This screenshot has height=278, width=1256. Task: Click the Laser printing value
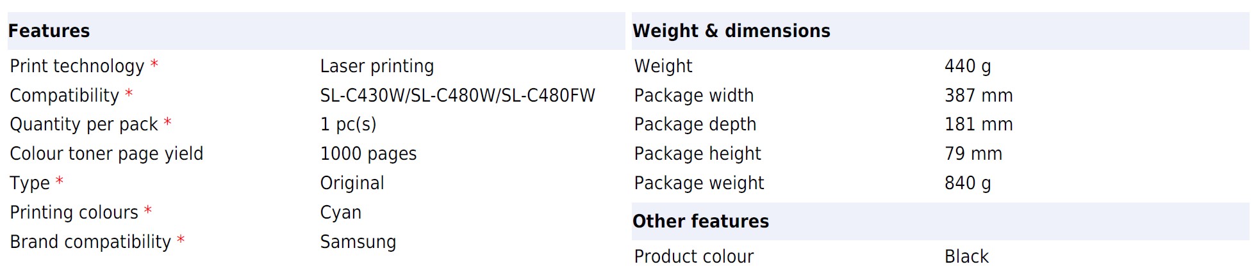click(x=377, y=66)
